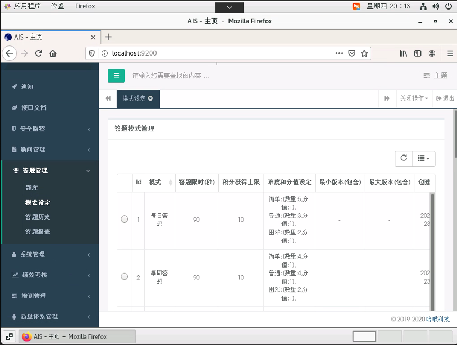Click the refresh table icon button
The image size is (458, 346).
click(404, 158)
